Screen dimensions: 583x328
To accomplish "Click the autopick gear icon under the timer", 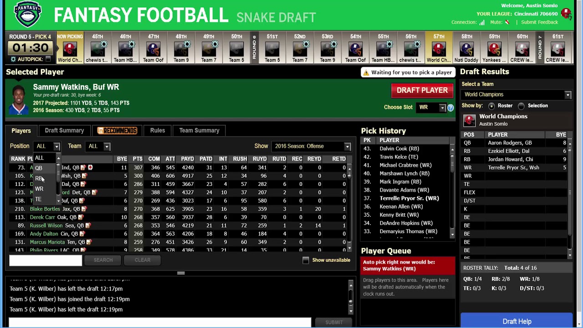I will (13, 59).
